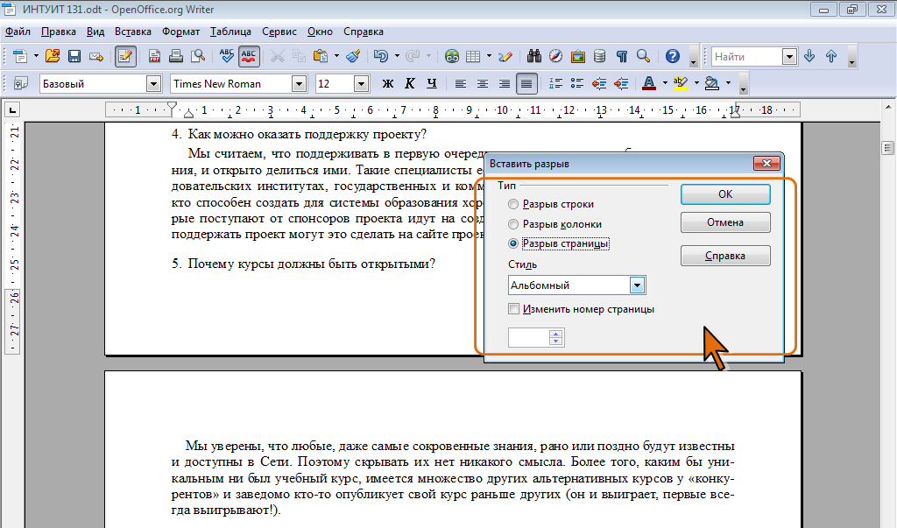Open the paragraph style Базовый dropdown

[x=153, y=84]
